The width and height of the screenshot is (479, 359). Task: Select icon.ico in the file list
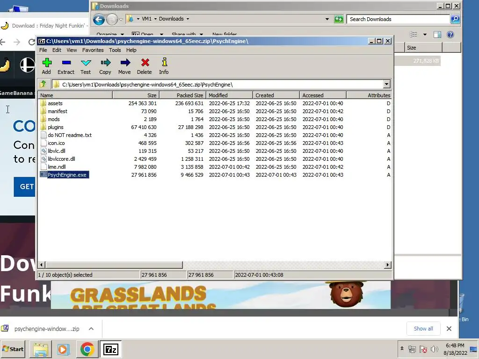point(56,143)
